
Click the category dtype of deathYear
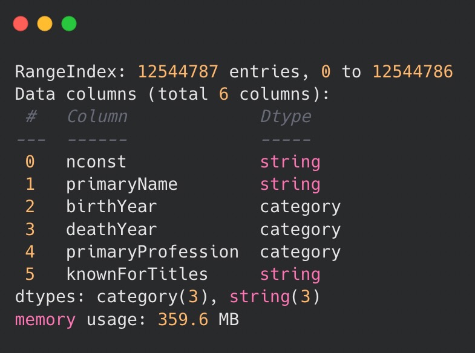pos(301,230)
